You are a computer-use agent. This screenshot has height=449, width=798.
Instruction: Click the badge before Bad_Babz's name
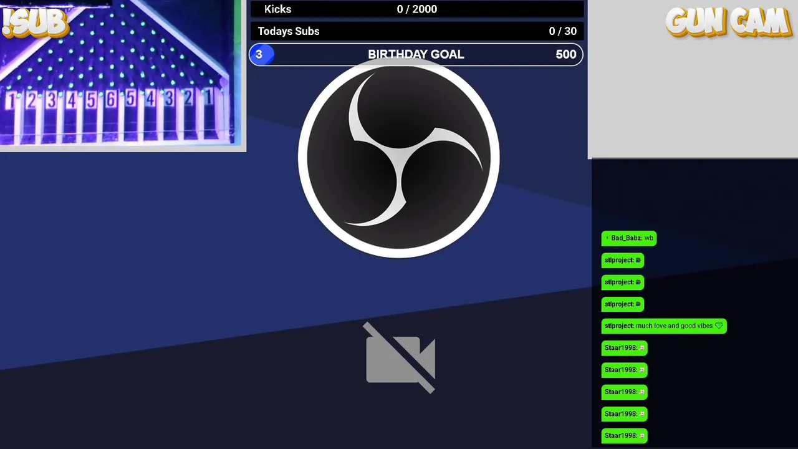607,238
